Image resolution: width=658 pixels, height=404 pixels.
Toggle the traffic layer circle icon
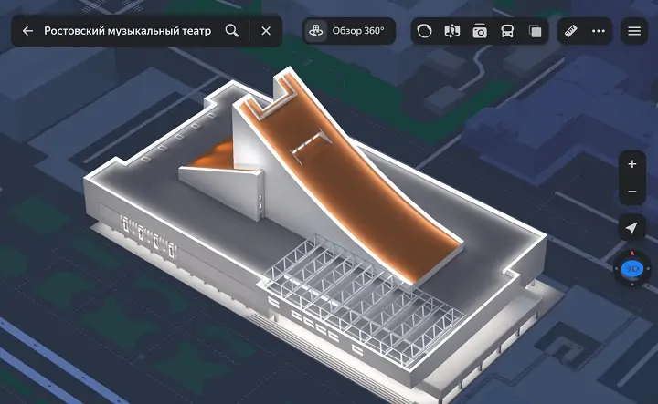click(x=424, y=31)
